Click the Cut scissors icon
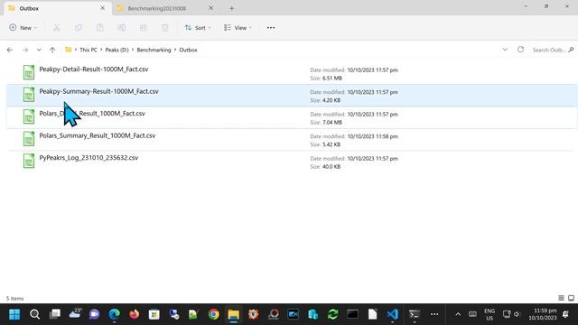Screen dimensions: 578x325 point(57,28)
